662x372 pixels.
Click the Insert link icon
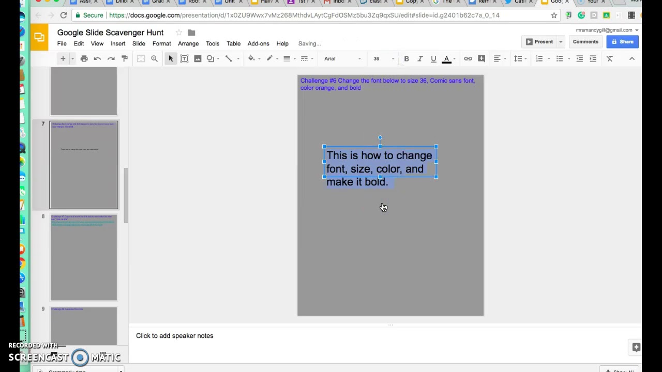click(468, 58)
